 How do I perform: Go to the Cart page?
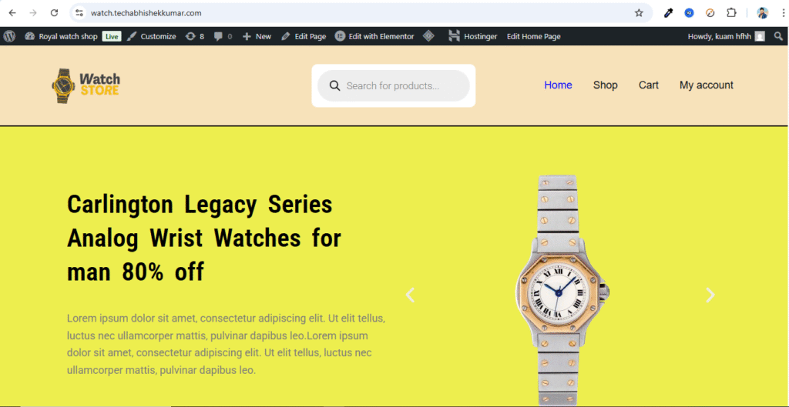tap(649, 85)
